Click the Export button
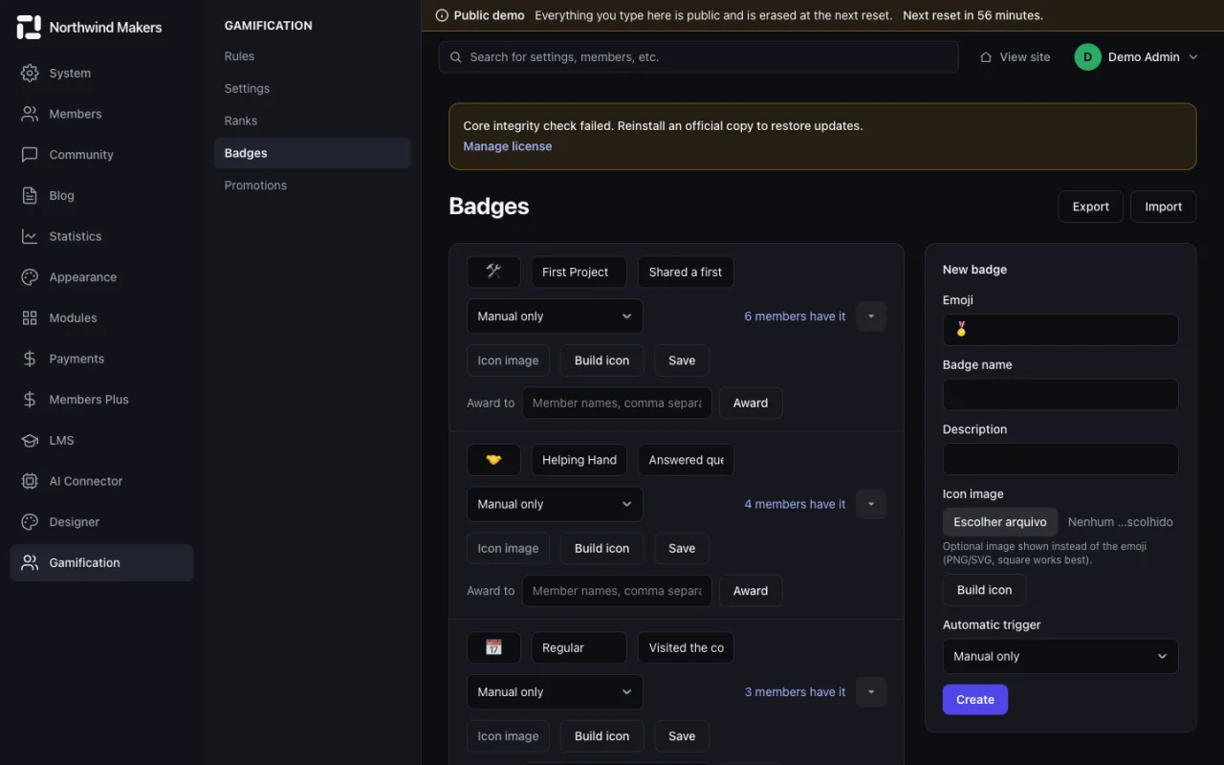The width and height of the screenshot is (1224, 765). pyautogui.click(x=1090, y=207)
